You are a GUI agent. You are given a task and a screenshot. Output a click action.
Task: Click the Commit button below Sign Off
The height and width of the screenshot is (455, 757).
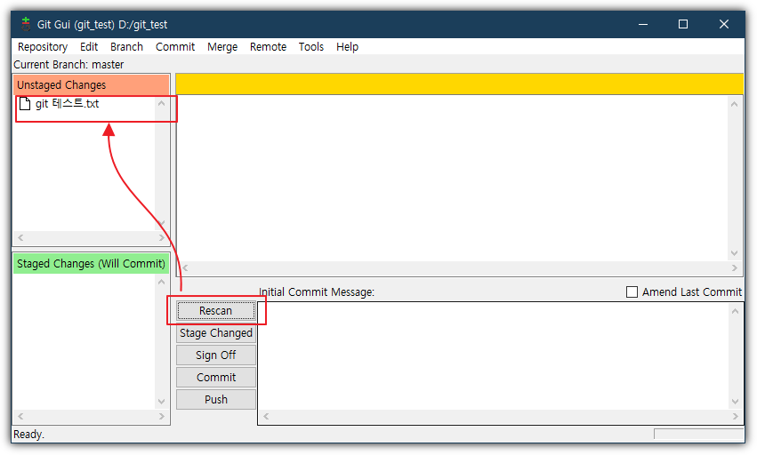pyautogui.click(x=216, y=378)
